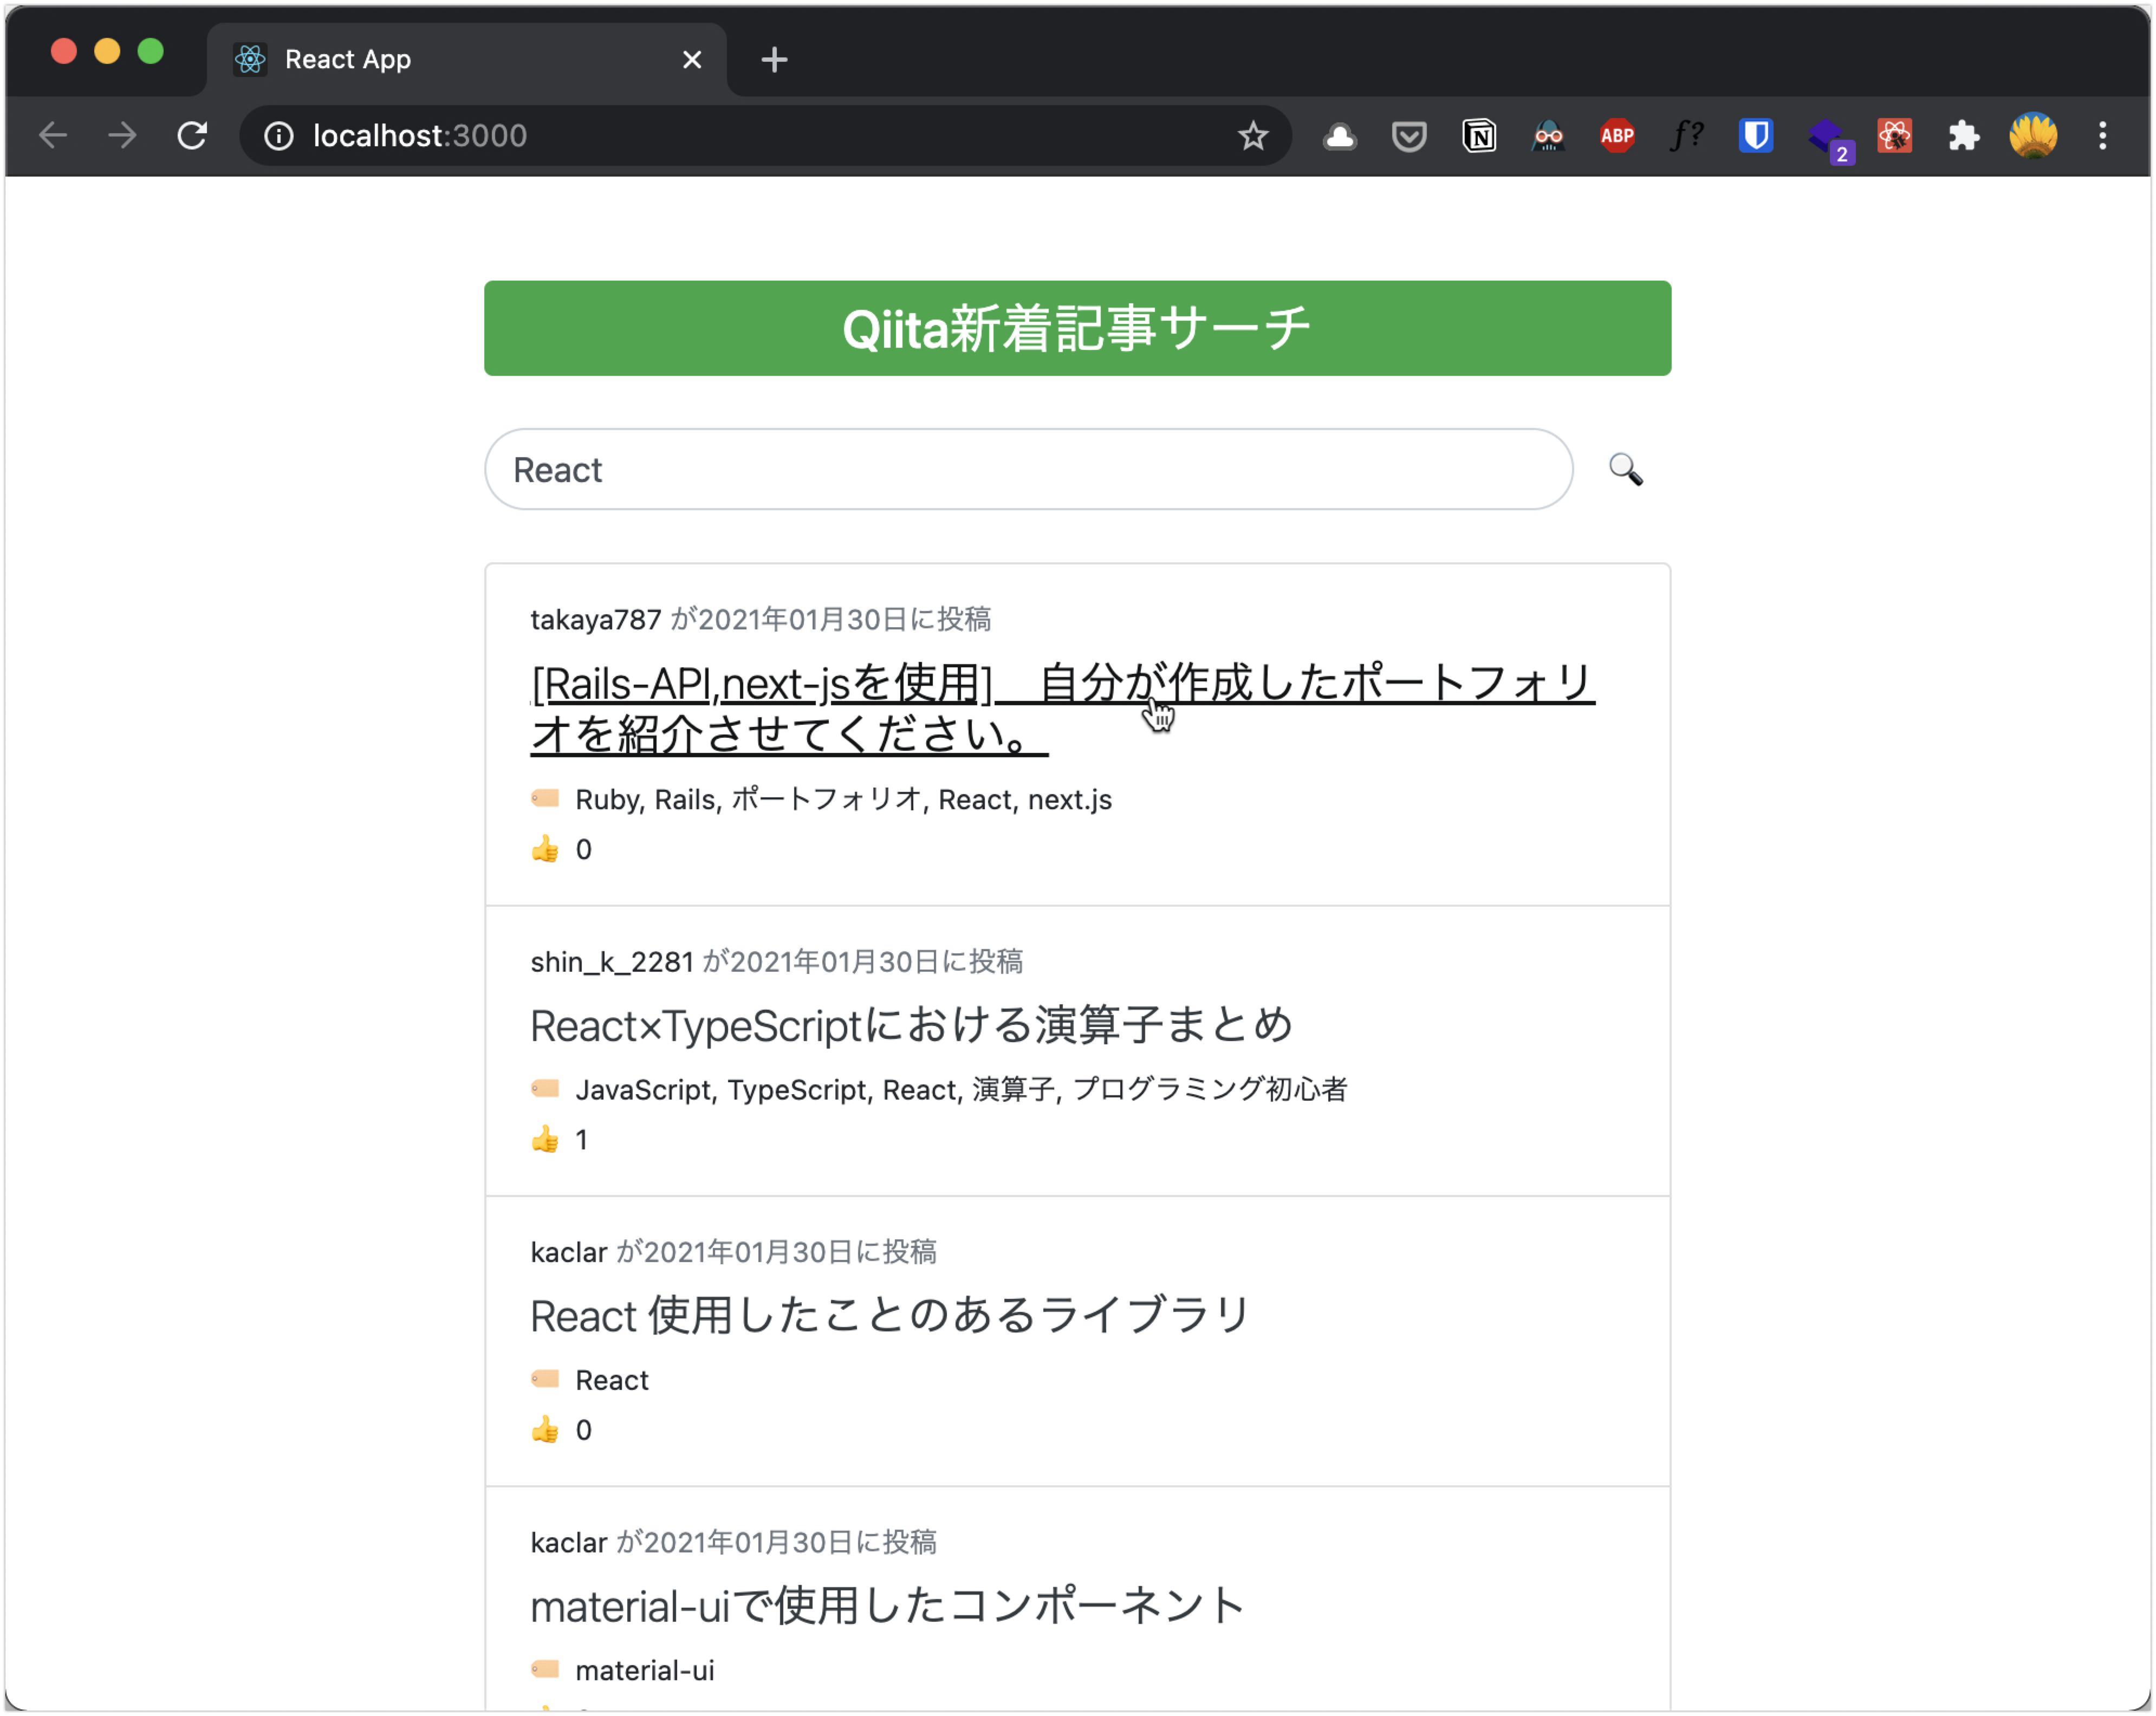Open the Dark Reader extension icon
2156x1716 pixels.
point(1547,136)
